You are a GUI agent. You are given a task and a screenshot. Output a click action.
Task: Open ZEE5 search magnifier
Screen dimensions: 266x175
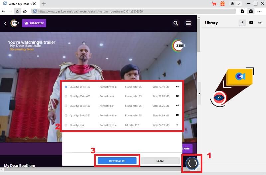(x=176, y=23)
